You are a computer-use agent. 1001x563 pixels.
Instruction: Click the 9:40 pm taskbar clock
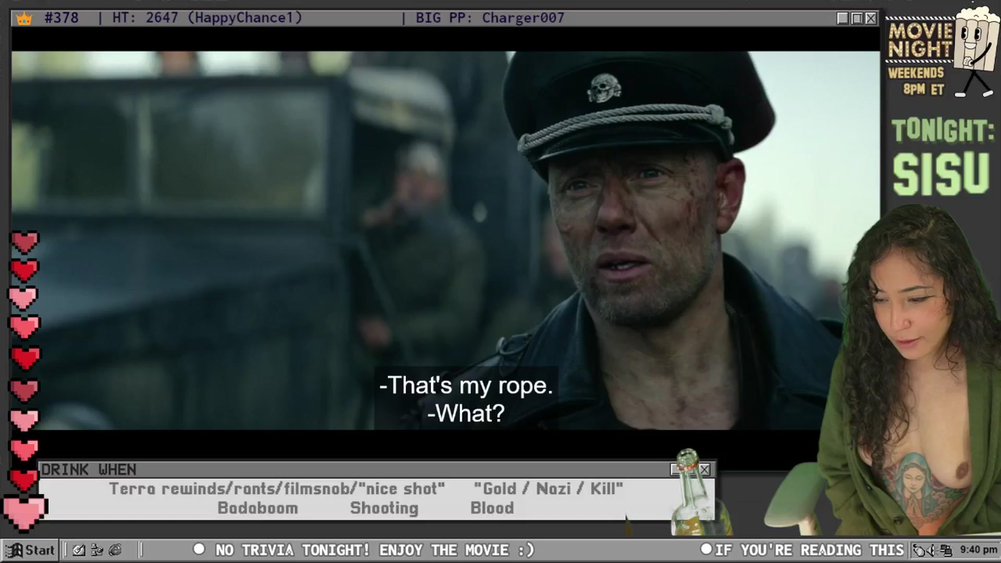(x=978, y=549)
